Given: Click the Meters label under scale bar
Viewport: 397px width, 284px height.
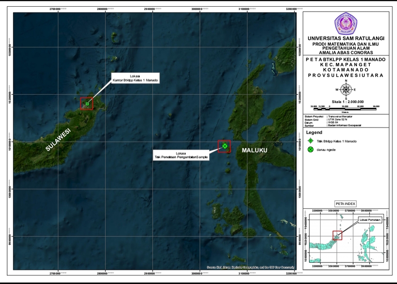Looking at the screenshot, I should (x=345, y=112).
